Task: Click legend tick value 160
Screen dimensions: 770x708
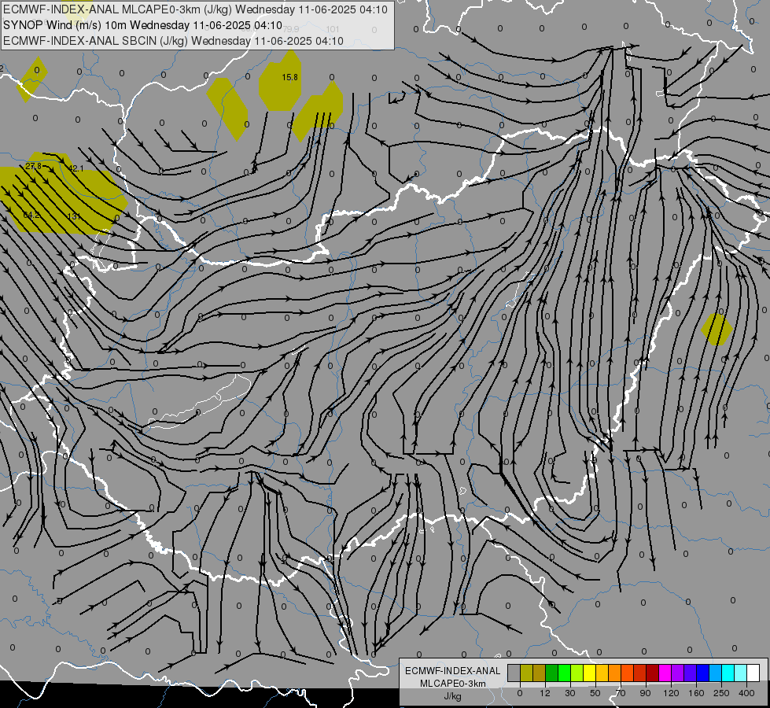Action: 696,693
